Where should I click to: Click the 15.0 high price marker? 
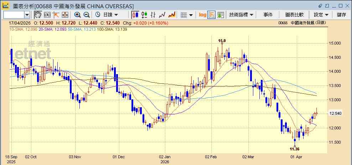click(222, 41)
